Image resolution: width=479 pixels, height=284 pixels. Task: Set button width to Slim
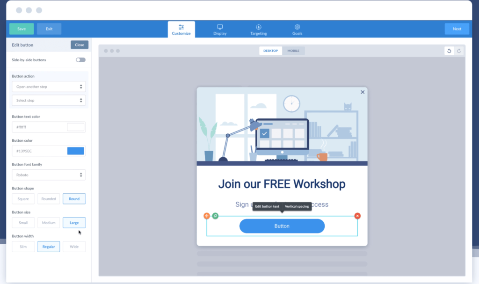[x=23, y=247]
